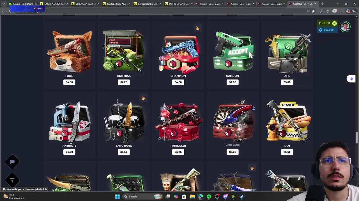Viewport: 359px width, 201px height.
Task: Open Microsoft Store from the taskbar
Action: (184, 197)
